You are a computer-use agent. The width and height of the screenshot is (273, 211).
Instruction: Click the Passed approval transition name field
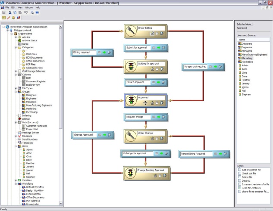tap(138, 82)
